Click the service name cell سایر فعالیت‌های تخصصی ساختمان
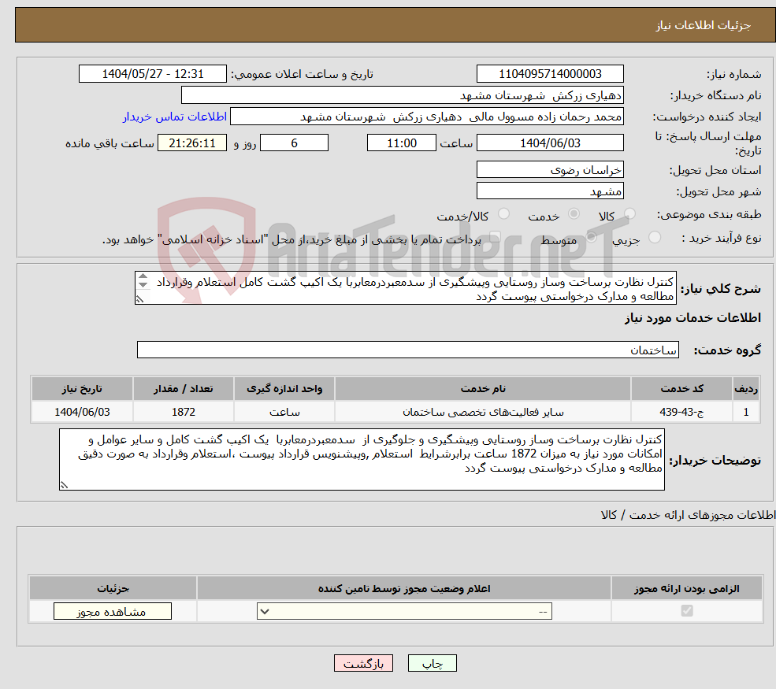The image size is (776, 689). 483,412
